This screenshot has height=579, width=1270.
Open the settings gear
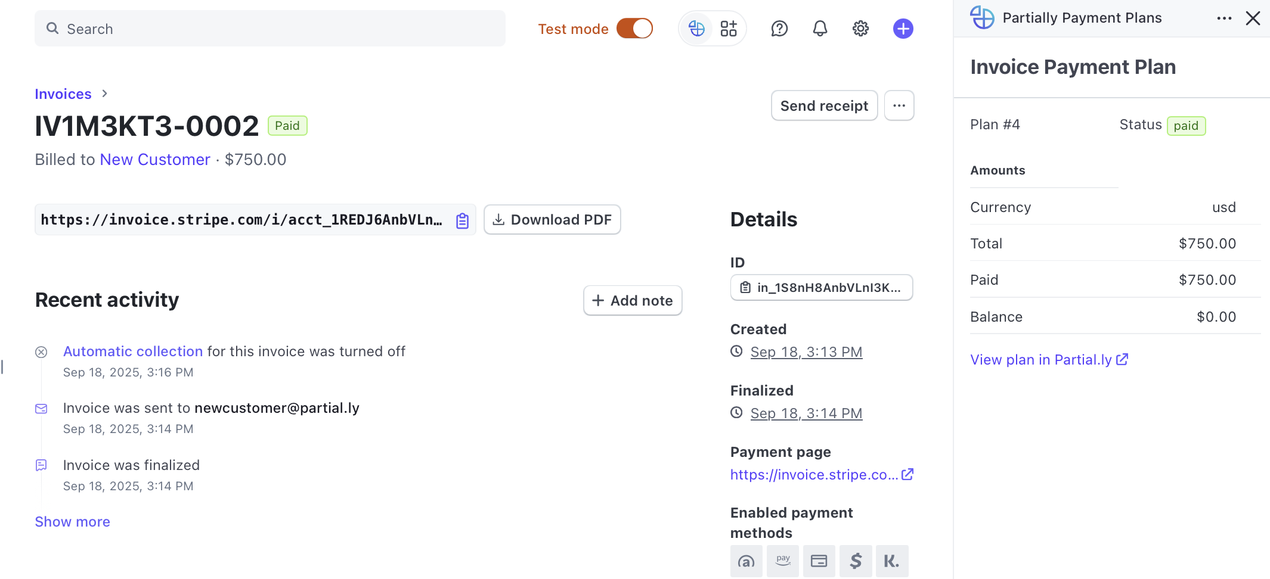860,29
